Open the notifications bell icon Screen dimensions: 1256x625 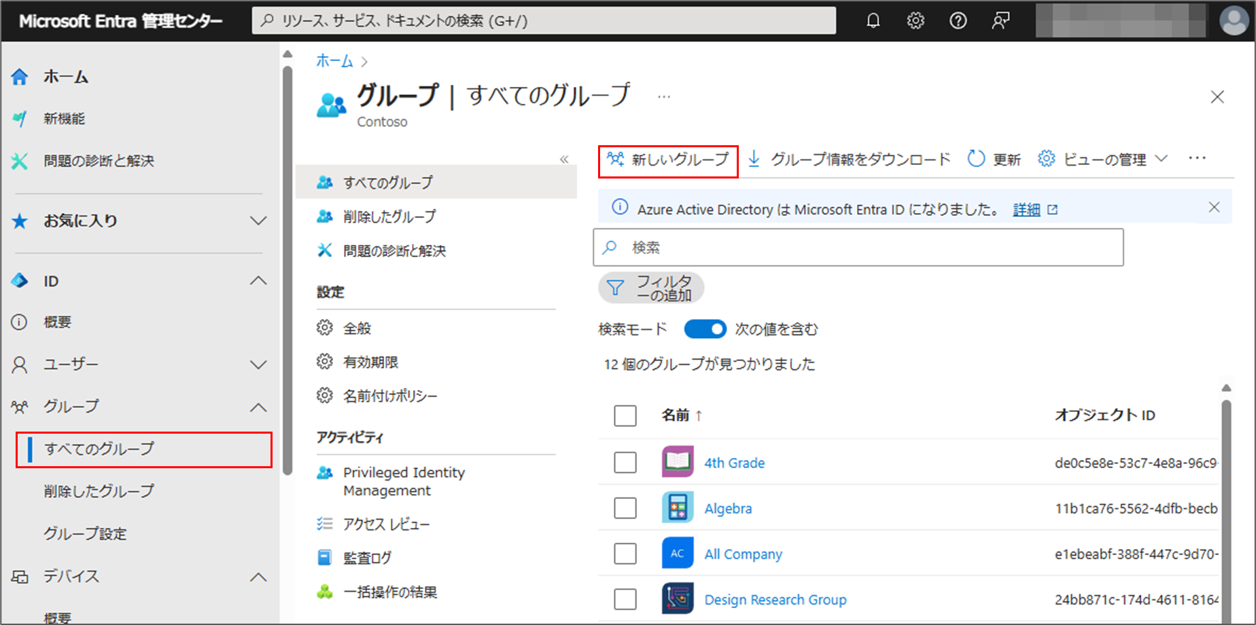tap(873, 21)
